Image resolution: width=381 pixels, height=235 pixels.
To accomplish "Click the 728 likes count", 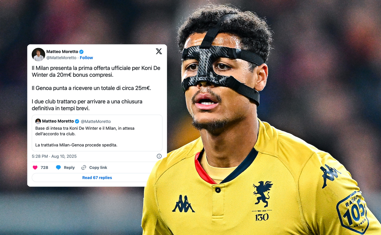I will tap(44, 168).
